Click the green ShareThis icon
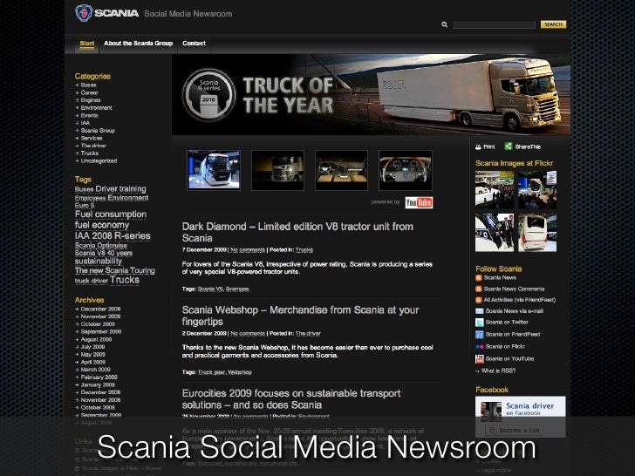 click(509, 146)
